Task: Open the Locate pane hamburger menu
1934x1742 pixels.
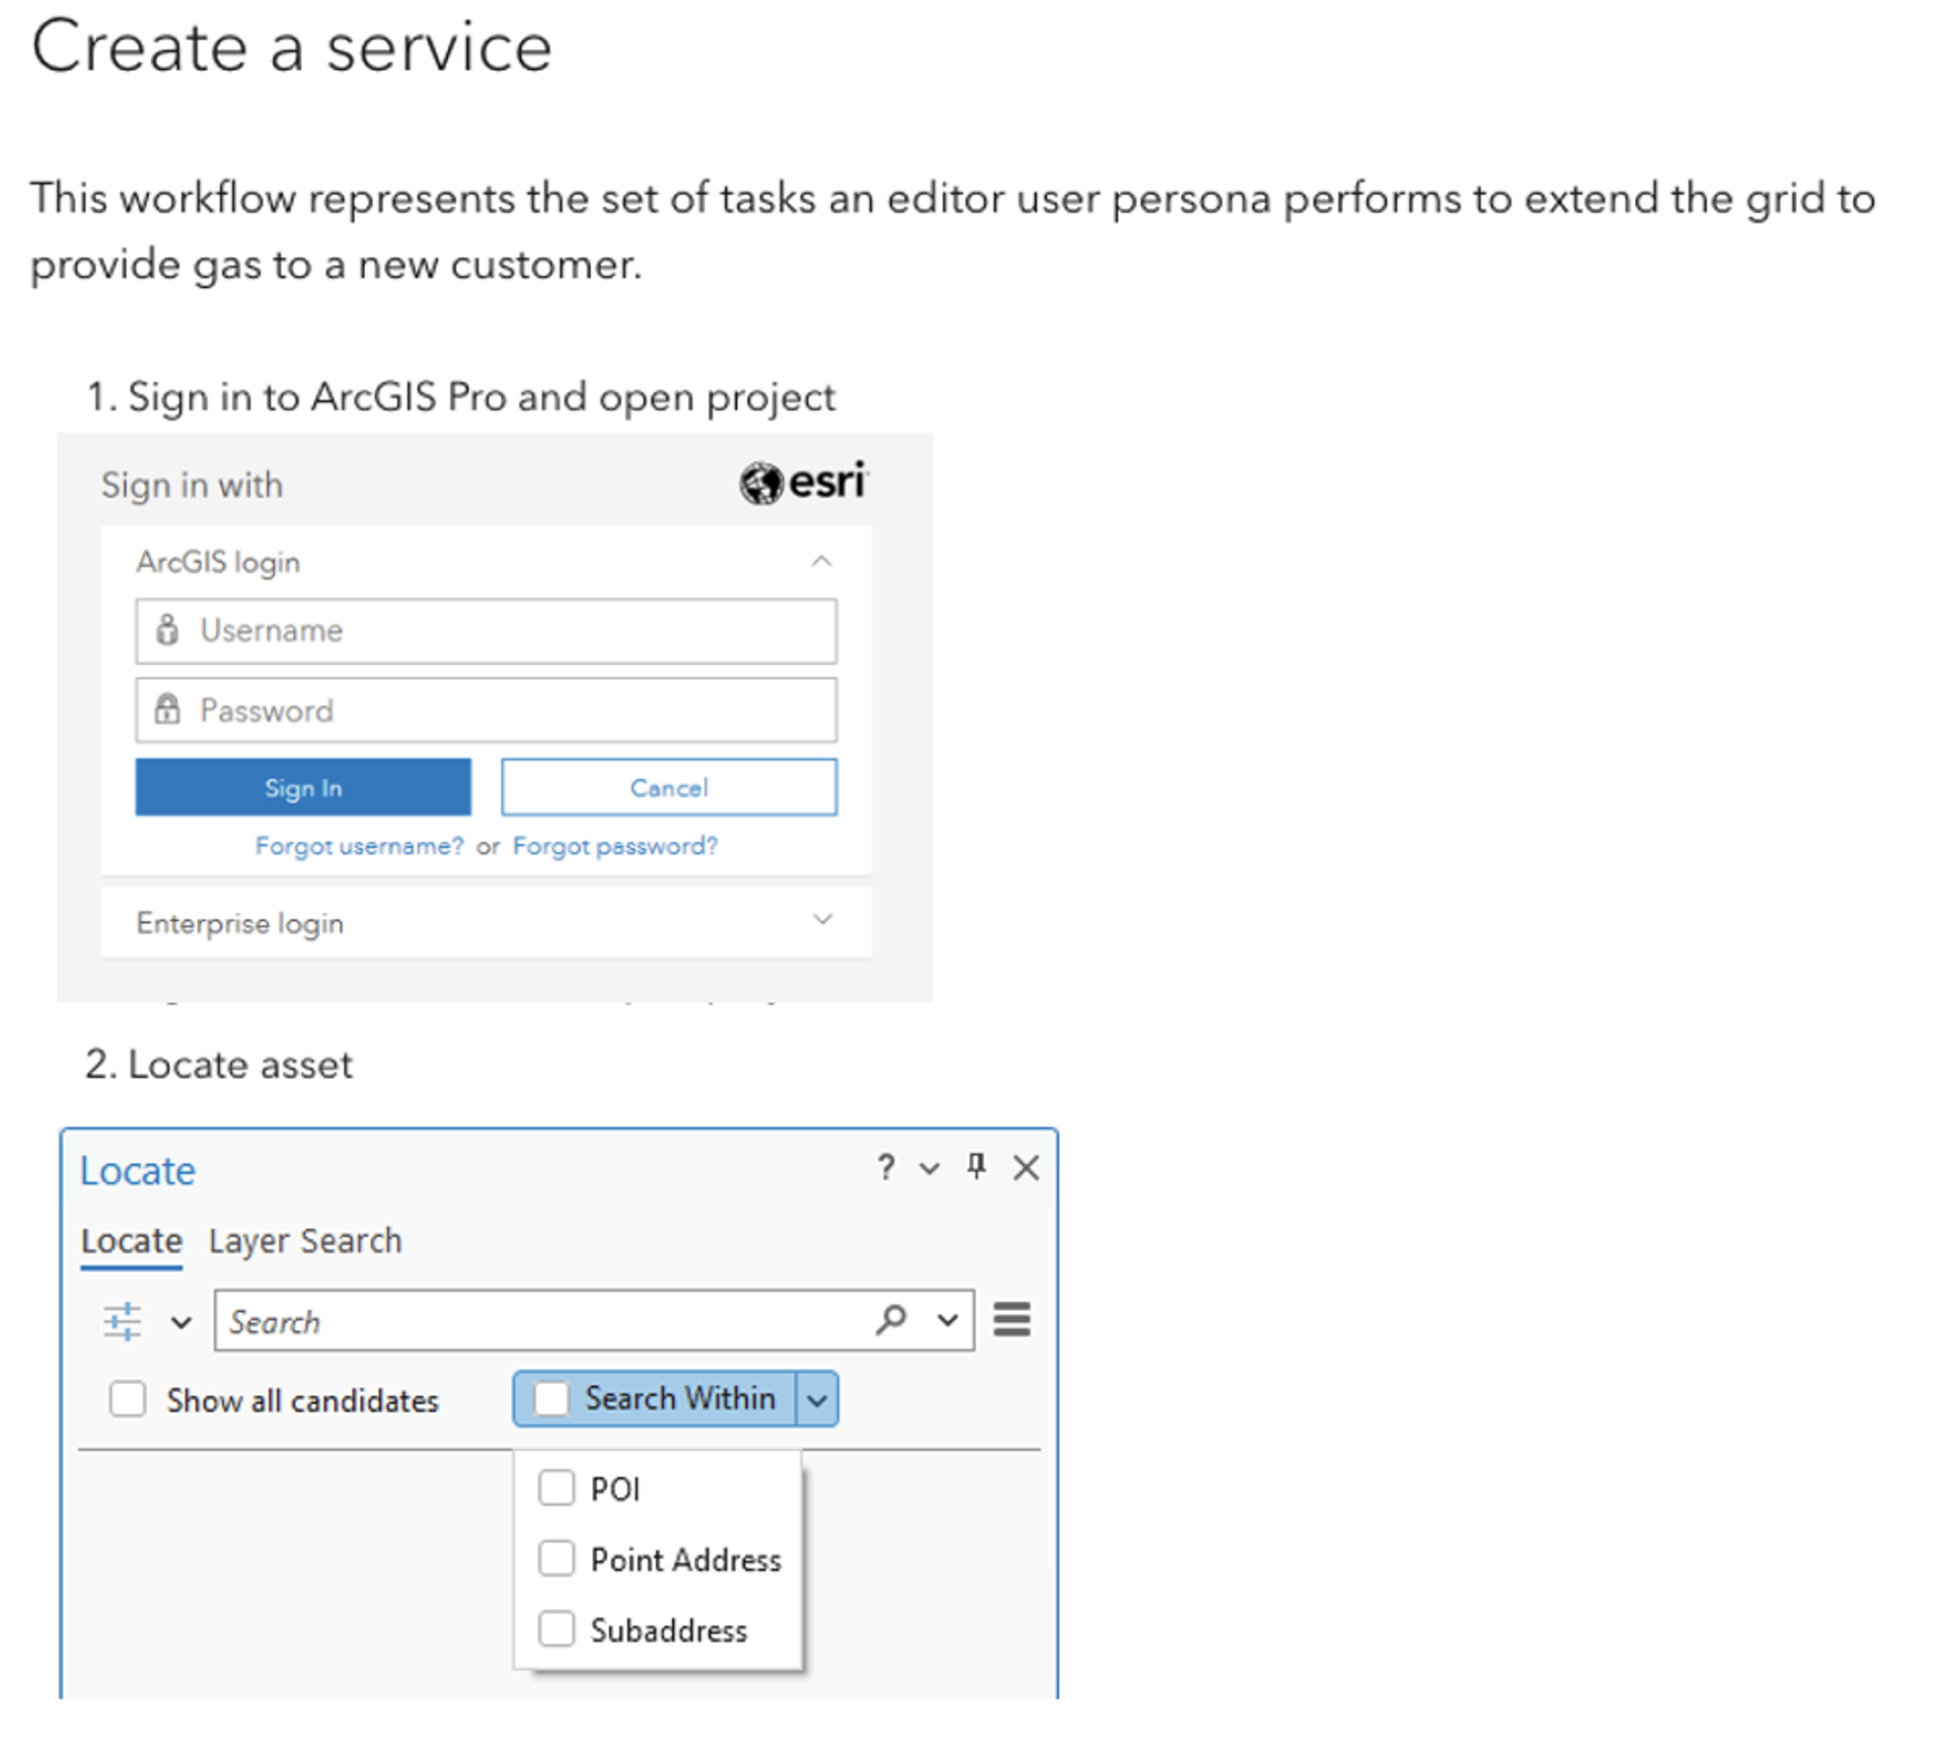Action: (1011, 1319)
